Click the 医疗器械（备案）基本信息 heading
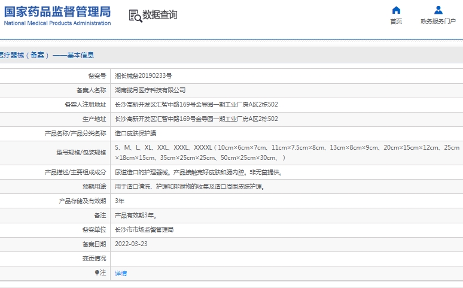 tap(47, 55)
